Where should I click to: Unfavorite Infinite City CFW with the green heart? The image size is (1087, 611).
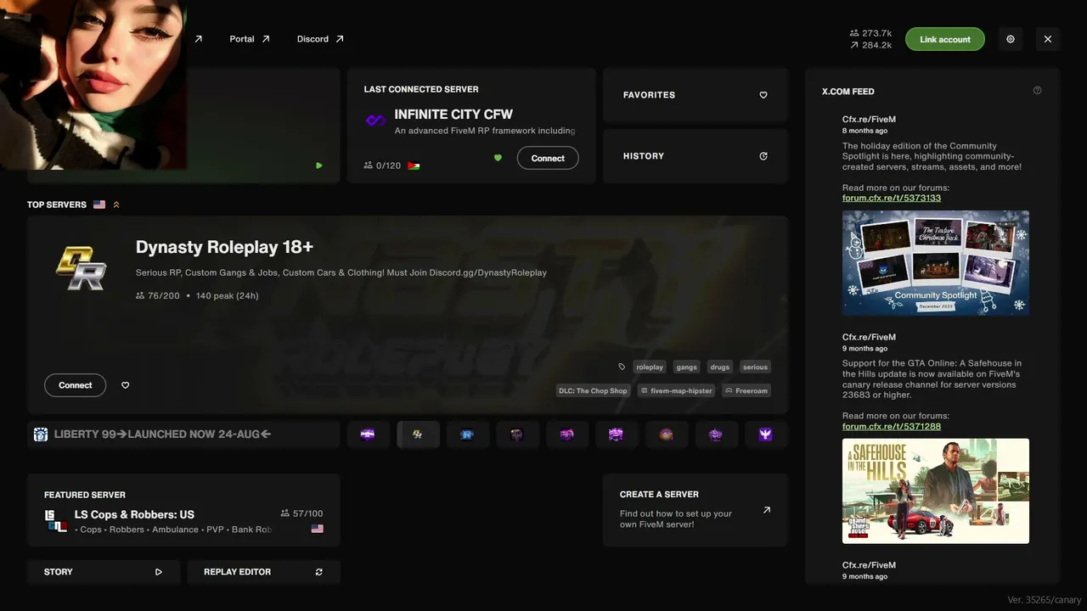[498, 158]
